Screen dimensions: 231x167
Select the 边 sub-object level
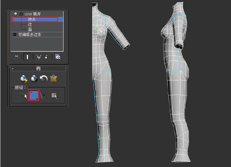tap(30, 24)
